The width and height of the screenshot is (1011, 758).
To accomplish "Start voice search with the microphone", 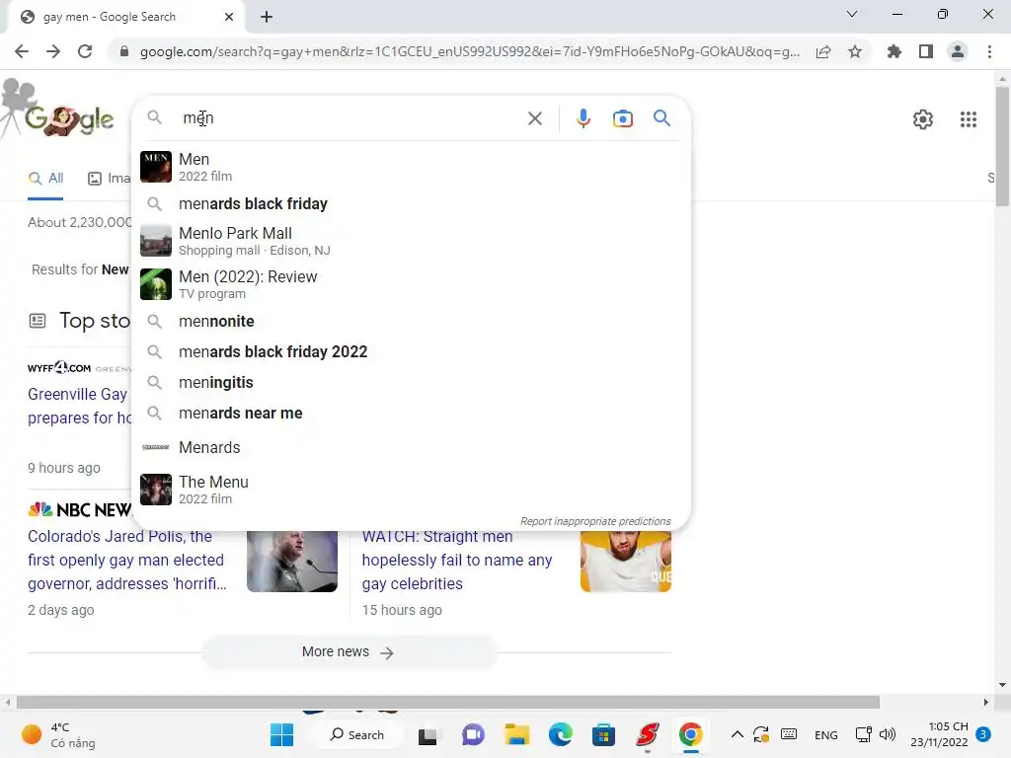I will point(583,118).
